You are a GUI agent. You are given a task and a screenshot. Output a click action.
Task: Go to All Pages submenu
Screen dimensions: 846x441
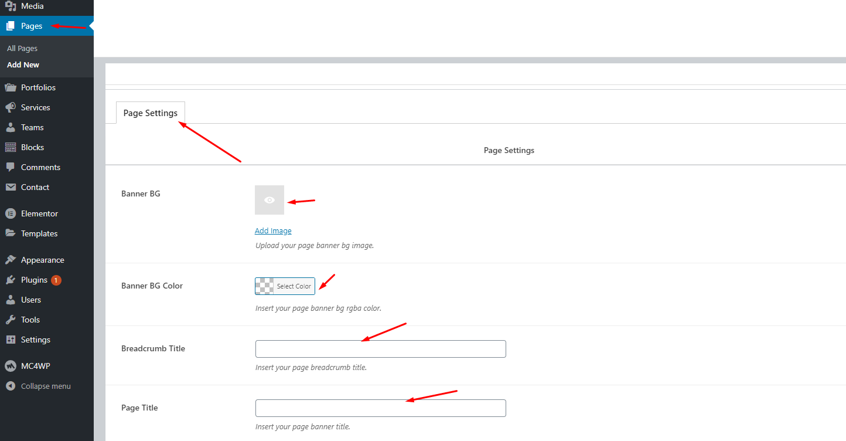coord(22,49)
